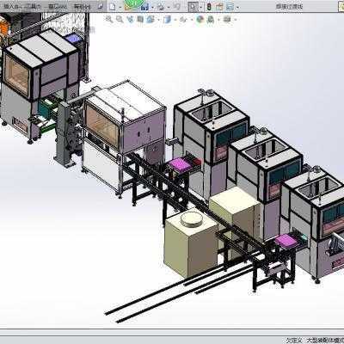Expand the View Settings dropdown arrow
344x344 pixels.
235,20
